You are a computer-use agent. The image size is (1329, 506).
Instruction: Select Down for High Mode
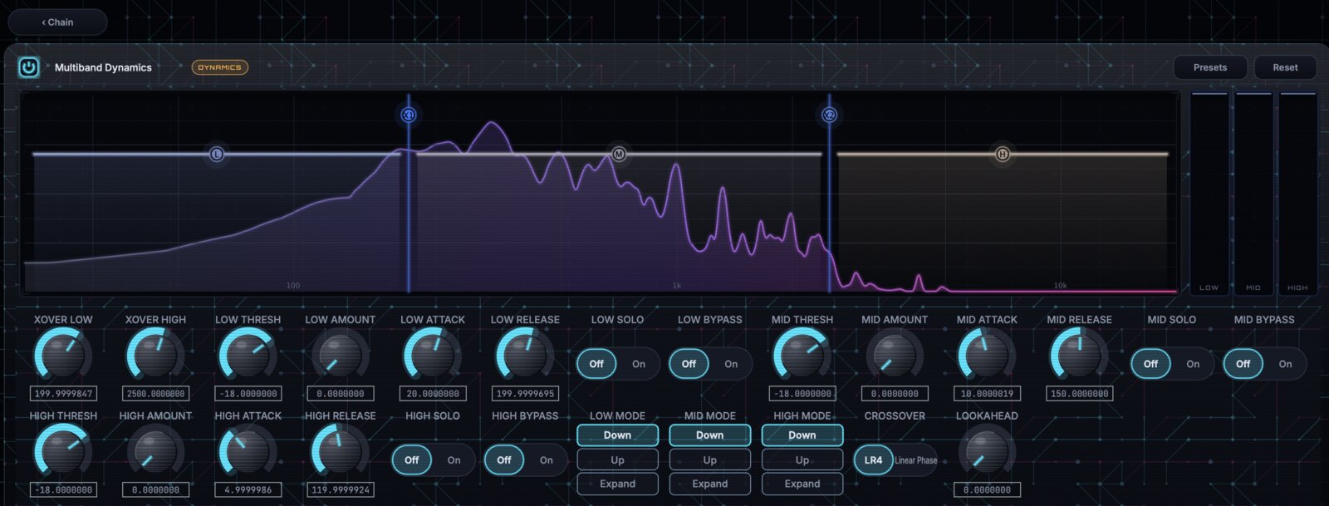(x=802, y=435)
